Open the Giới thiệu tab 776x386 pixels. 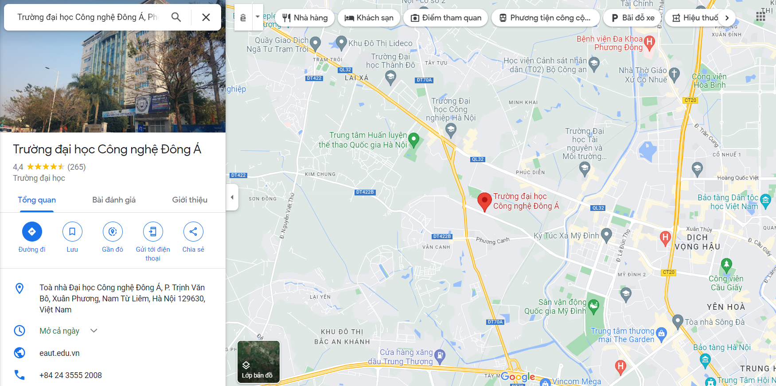point(190,200)
